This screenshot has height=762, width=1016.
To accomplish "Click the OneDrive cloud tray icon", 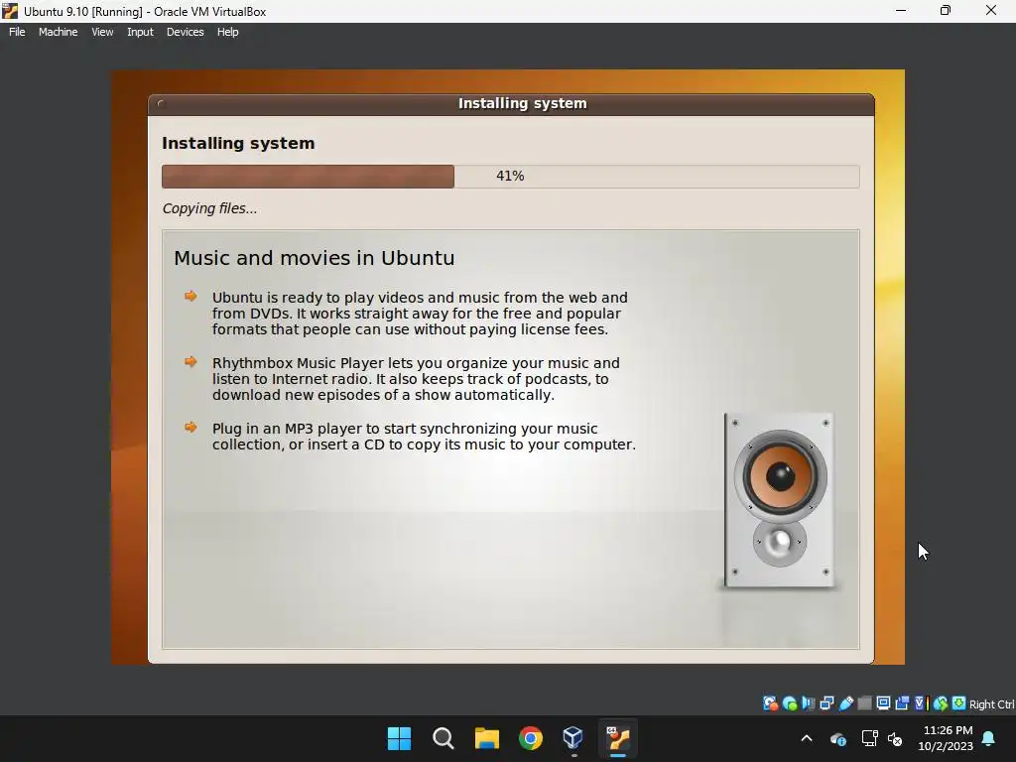I will 837,738.
